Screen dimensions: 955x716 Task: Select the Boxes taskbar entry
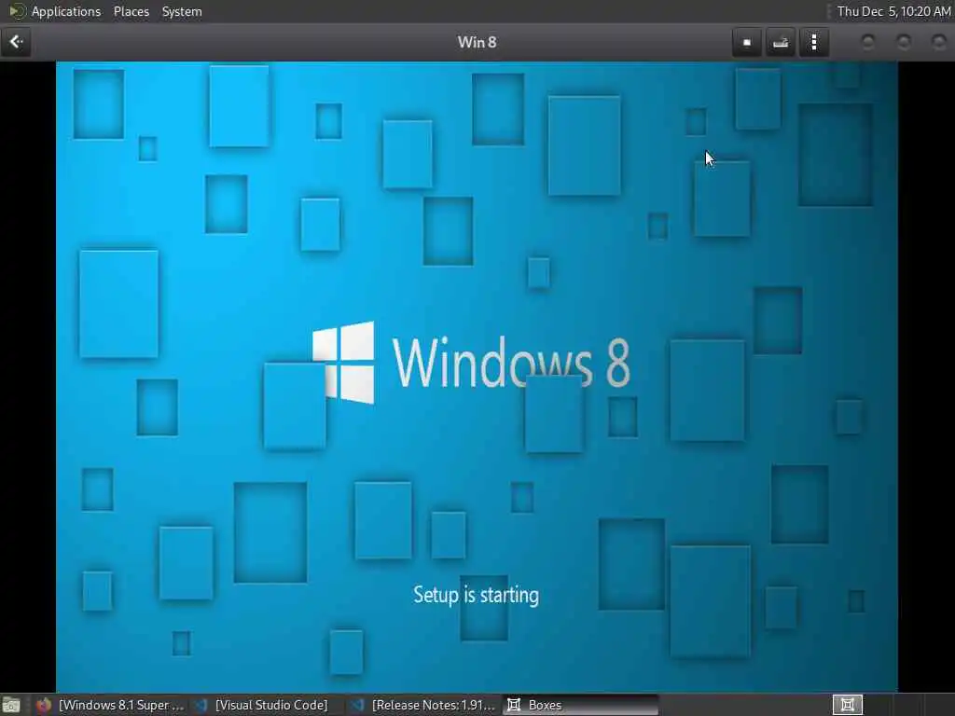(x=580, y=705)
